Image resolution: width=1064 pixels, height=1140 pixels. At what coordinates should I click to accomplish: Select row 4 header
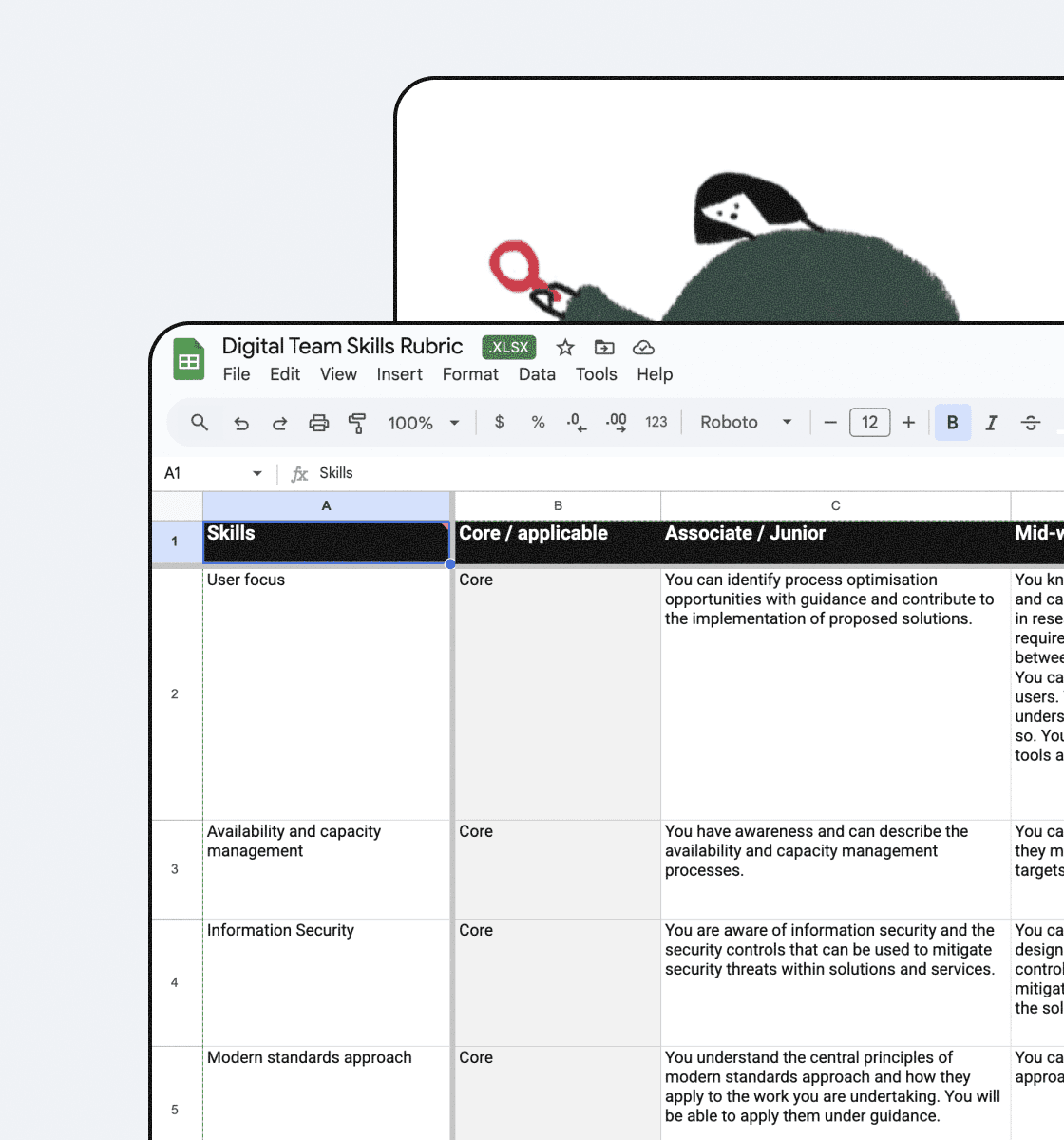tap(177, 982)
